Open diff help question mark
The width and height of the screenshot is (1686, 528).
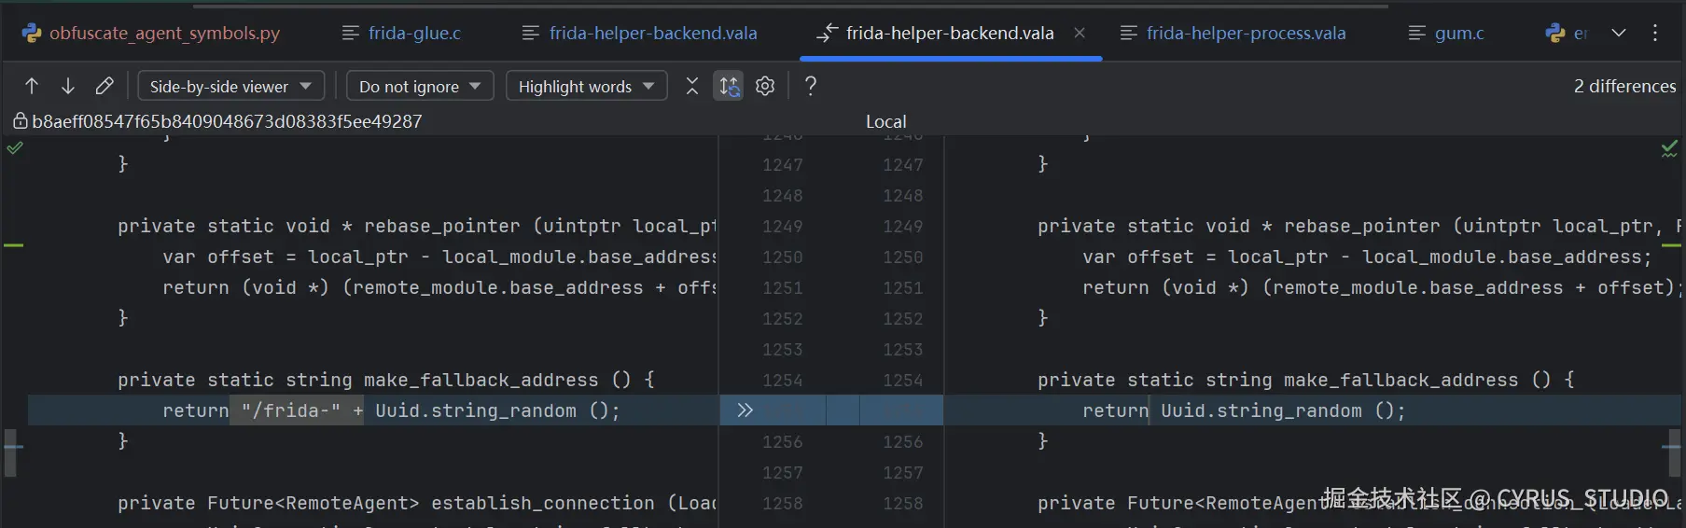pos(811,87)
